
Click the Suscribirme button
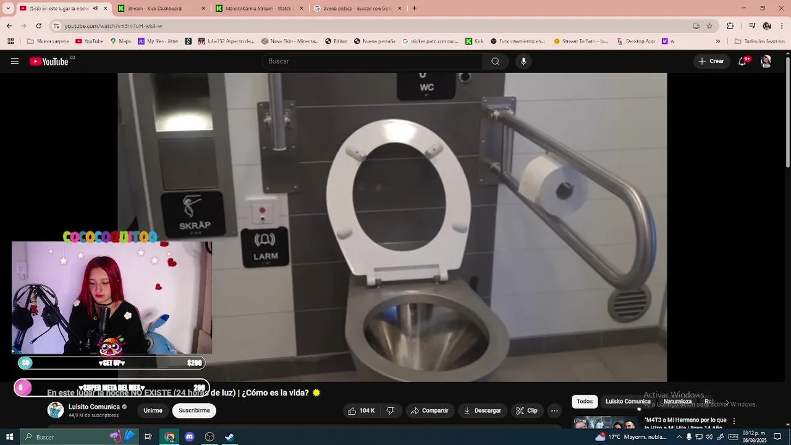click(x=194, y=410)
